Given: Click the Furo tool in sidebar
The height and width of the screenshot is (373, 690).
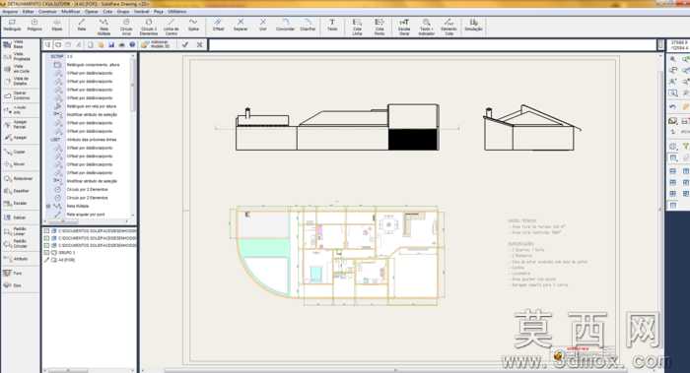Looking at the screenshot, I should point(13,274).
